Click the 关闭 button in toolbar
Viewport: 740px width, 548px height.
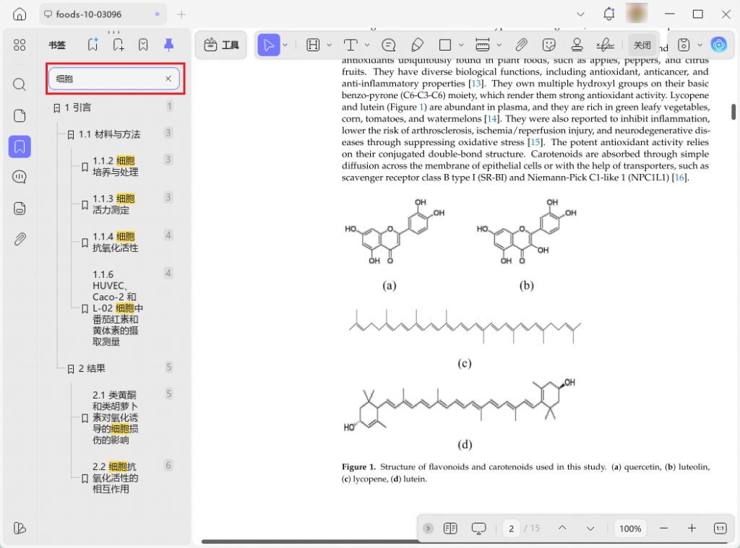[642, 45]
